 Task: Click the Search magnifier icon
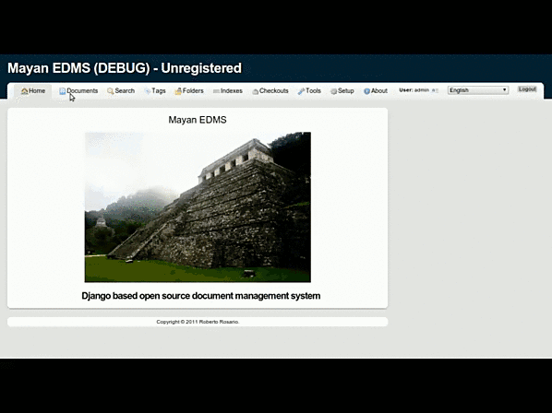(x=111, y=91)
